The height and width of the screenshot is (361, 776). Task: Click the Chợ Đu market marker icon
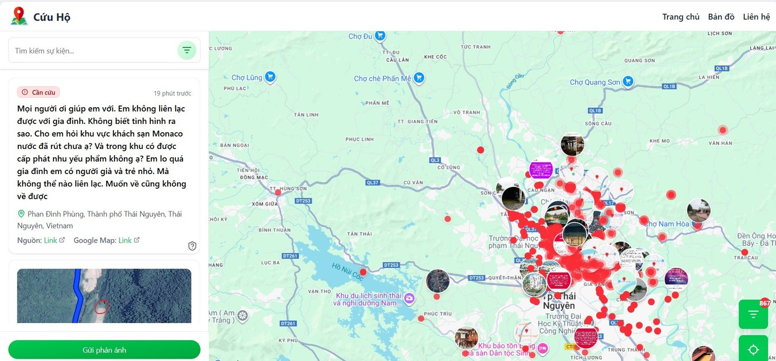coord(380,36)
